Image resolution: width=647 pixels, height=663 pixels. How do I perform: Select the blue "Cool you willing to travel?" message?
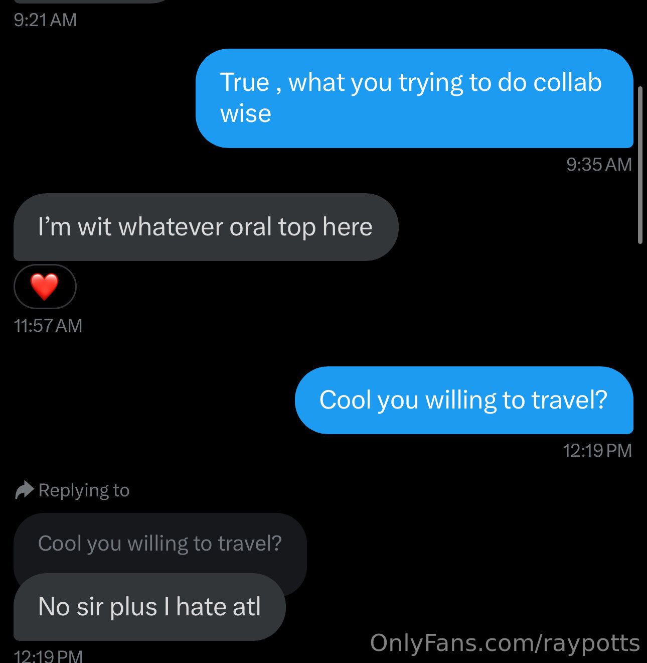point(463,400)
